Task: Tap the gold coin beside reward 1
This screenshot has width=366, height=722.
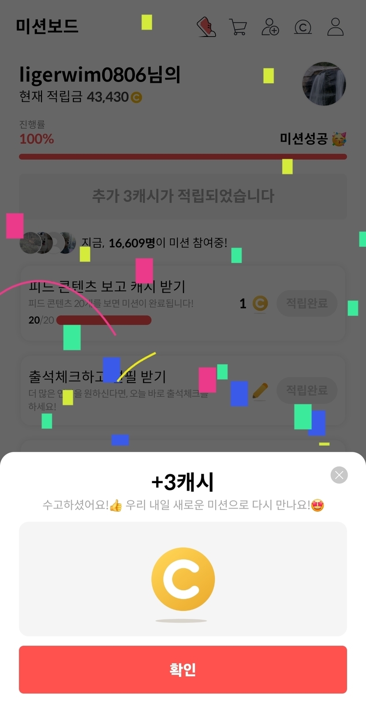Action: [x=260, y=303]
